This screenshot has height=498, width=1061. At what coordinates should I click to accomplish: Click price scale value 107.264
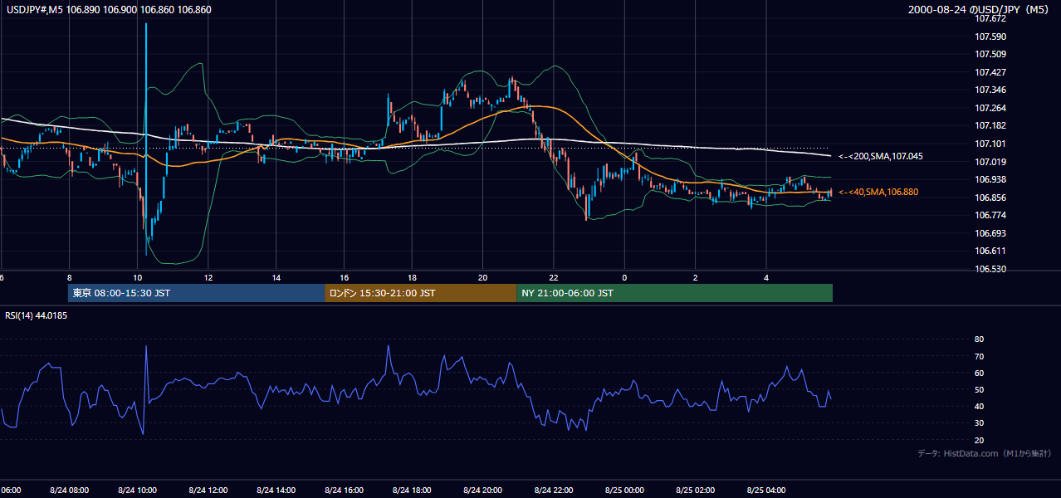990,108
